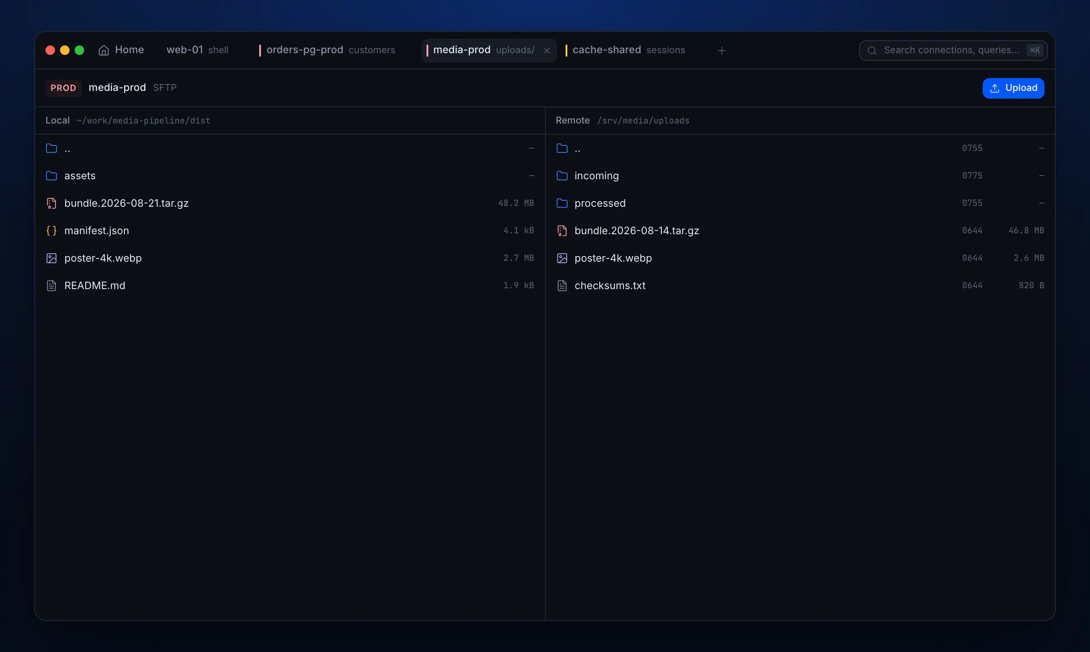Click the README.md document icon

(x=51, y=286)
